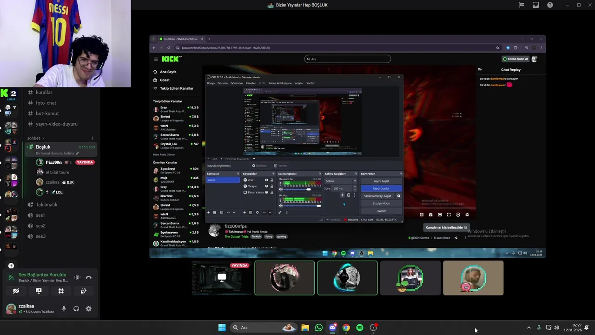This screenshot has width=595, height=335.
Task: Open Discord activities launcher icon
Action: coord(61,291)
